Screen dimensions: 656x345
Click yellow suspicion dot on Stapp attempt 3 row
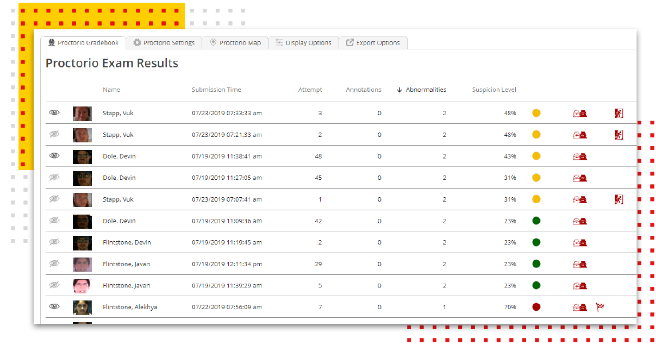pyautogui.click(x=536, y=113)
